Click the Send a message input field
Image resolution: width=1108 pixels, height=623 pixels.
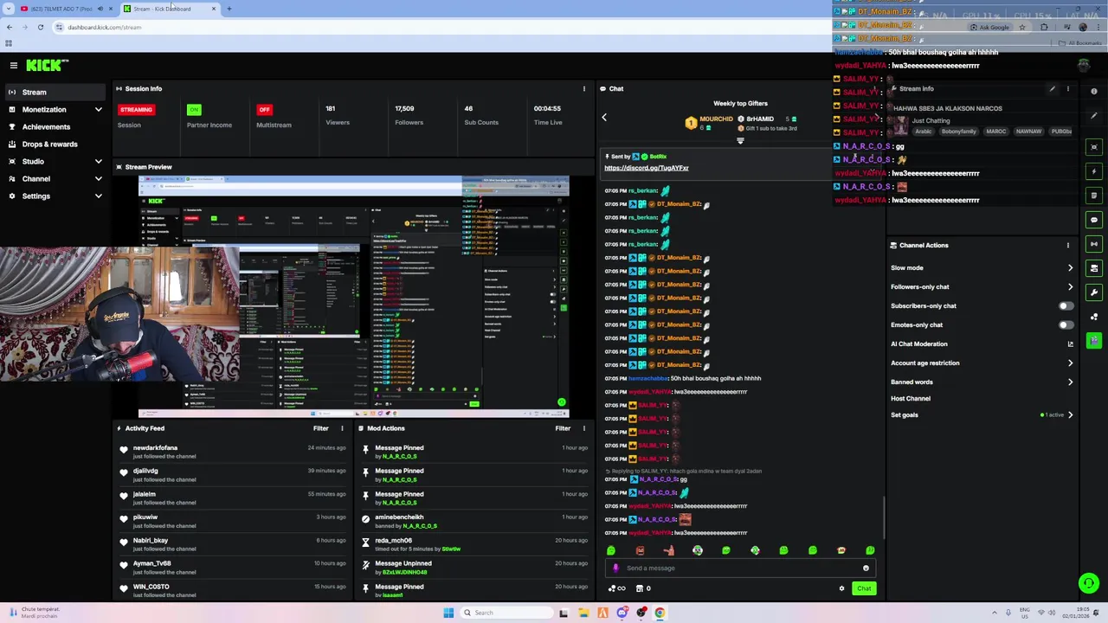coord(740,568)
